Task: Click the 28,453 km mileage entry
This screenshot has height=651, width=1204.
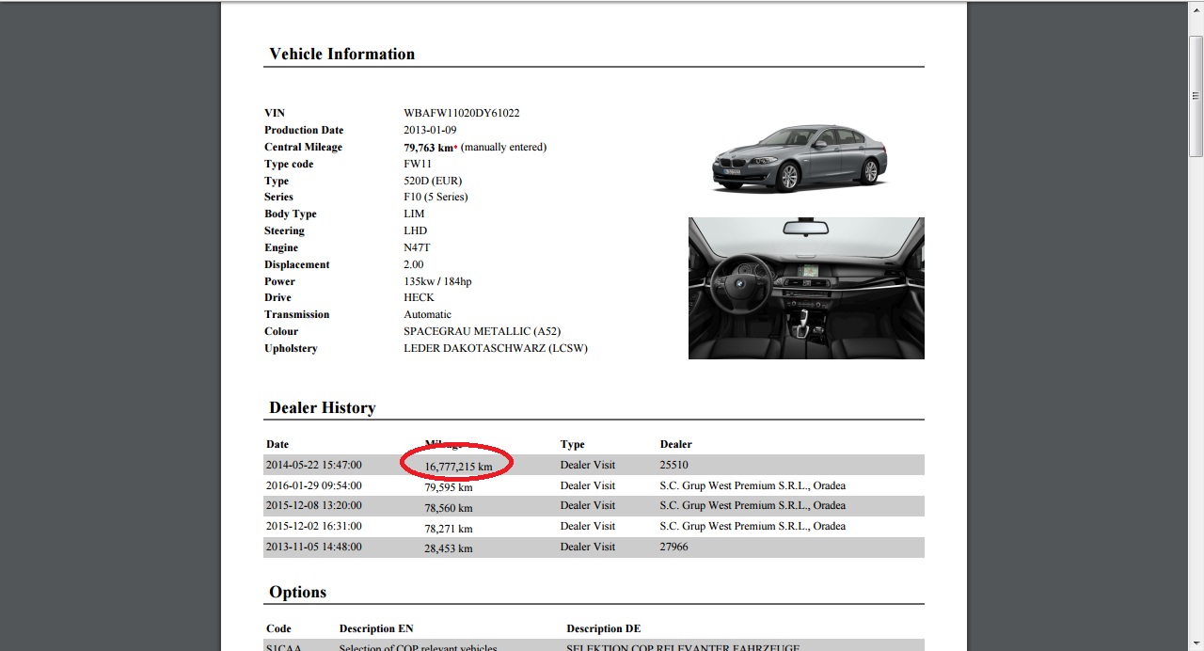Action: click(448, 548)
